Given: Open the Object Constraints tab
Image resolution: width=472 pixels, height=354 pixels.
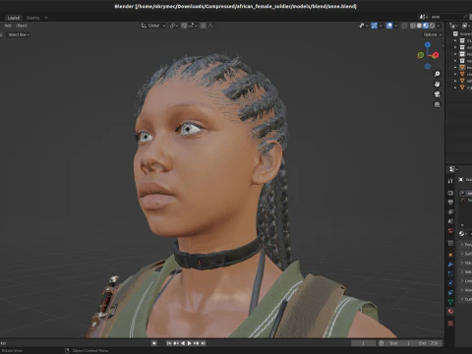Looking at the screenshot, I should (x=450, y=292).
